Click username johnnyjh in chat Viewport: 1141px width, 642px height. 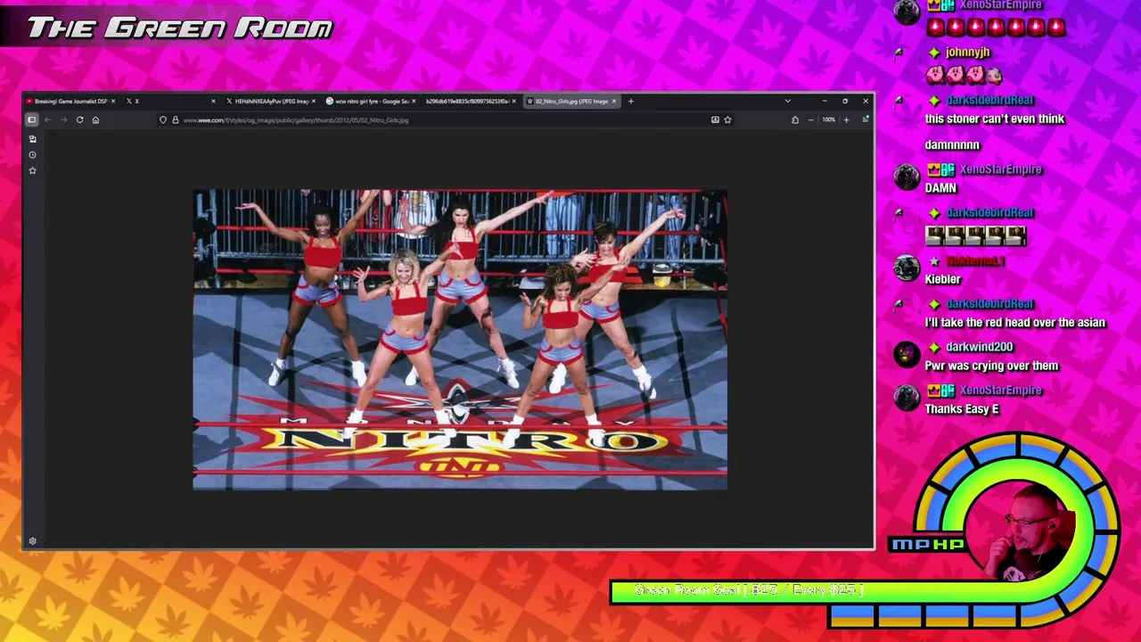click(x=967, y=53)
